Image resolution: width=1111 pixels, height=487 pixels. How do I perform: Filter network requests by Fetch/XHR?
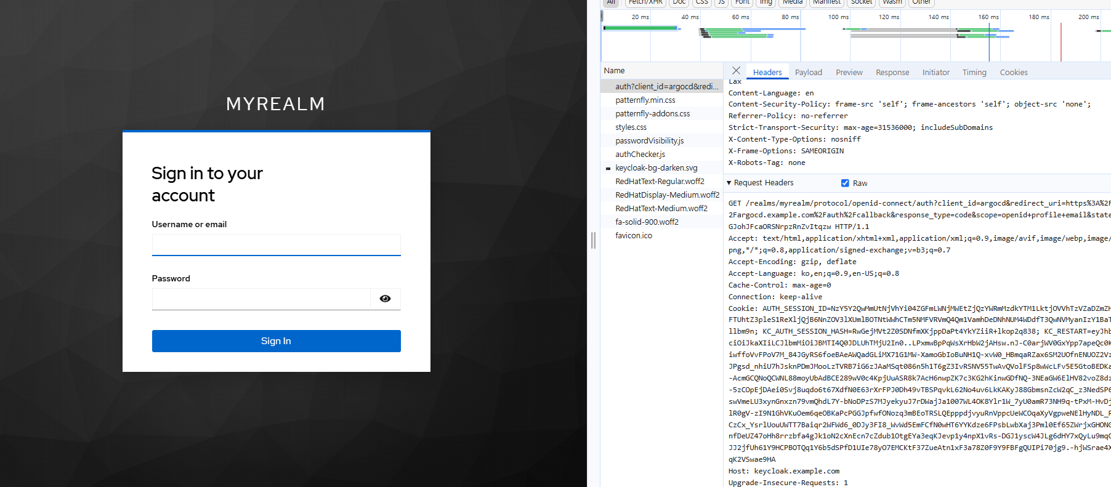645,2
